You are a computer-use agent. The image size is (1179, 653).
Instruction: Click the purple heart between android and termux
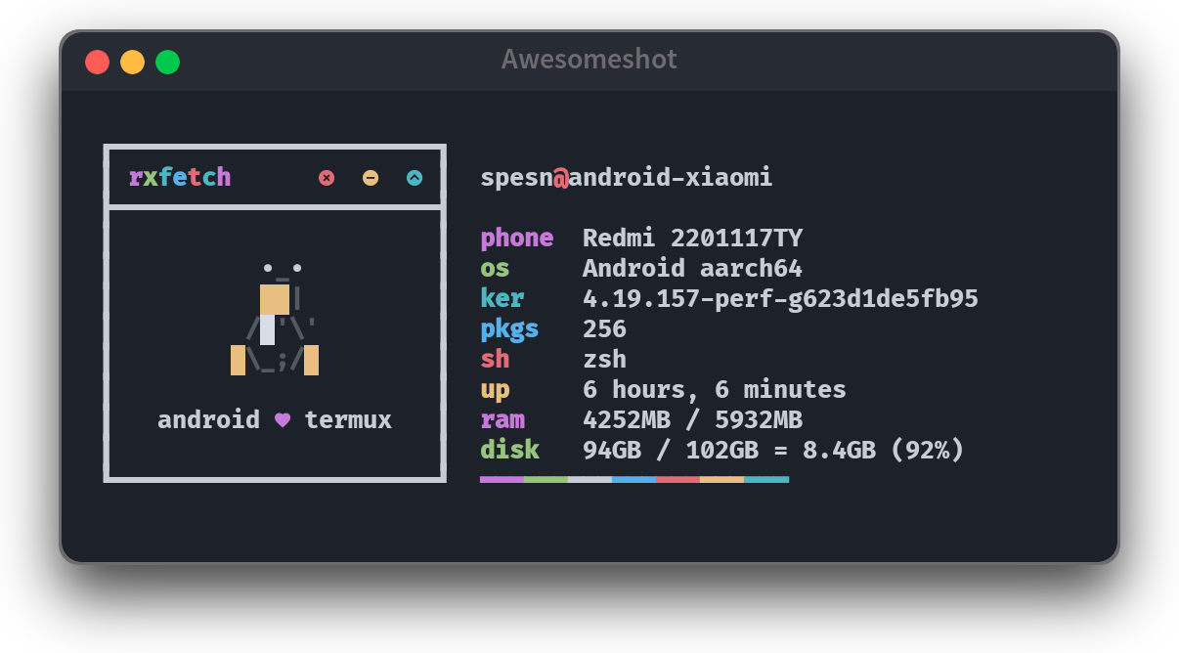tap(283, 420)
